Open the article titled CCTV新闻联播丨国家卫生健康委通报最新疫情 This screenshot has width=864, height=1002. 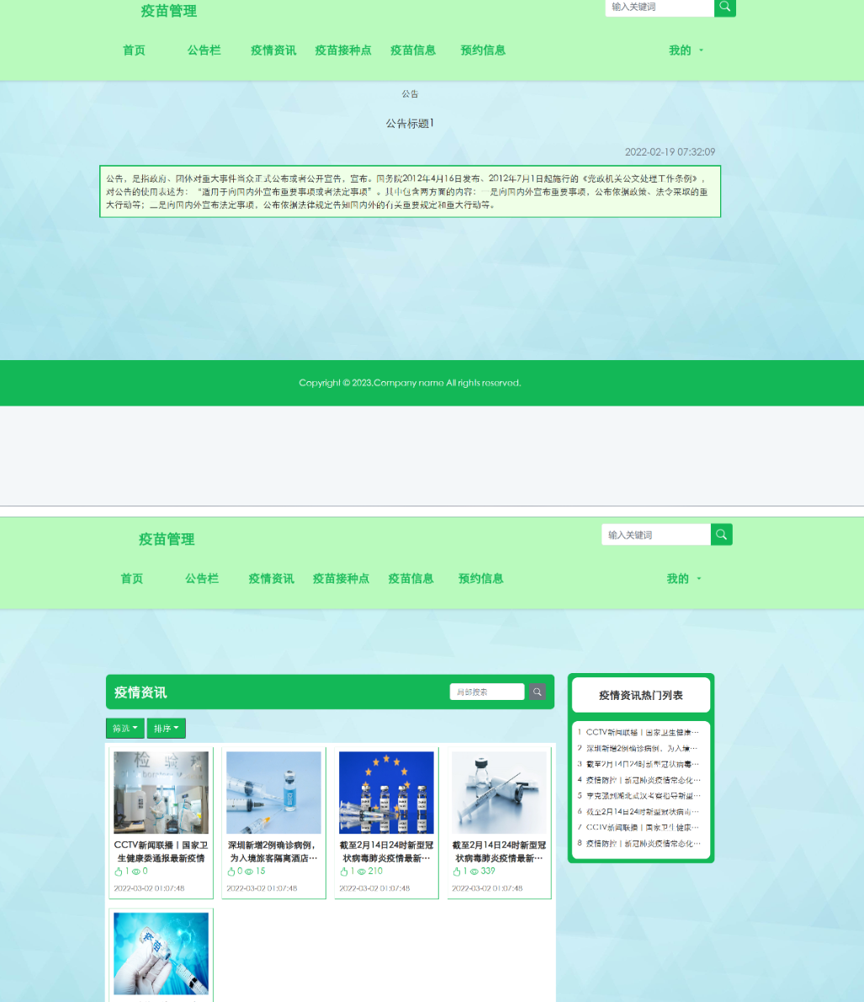click(x=161, y=851)
